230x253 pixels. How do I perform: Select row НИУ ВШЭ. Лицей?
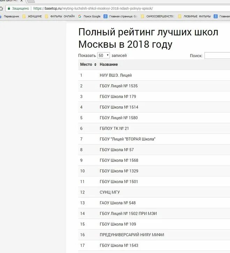coord(154,75)
